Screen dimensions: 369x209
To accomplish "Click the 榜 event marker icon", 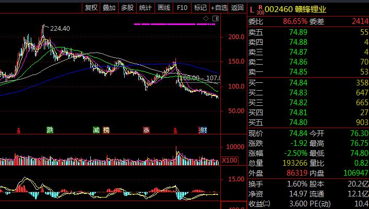I will point(106,130).
